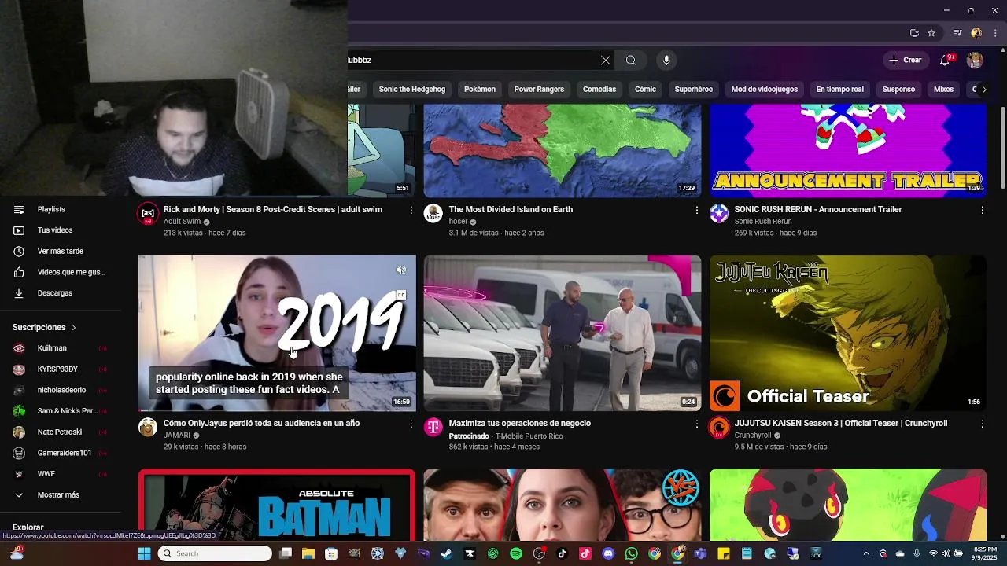Select the Superhéroe filter chip

pyautogui.click(x=694, y=90)
